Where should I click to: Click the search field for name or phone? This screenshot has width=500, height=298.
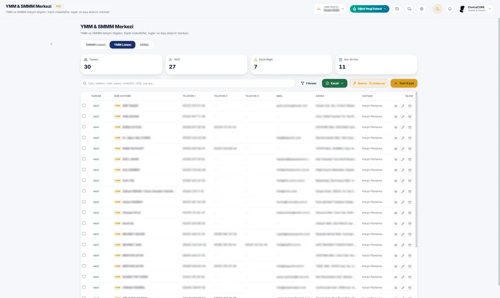[188, 83]
